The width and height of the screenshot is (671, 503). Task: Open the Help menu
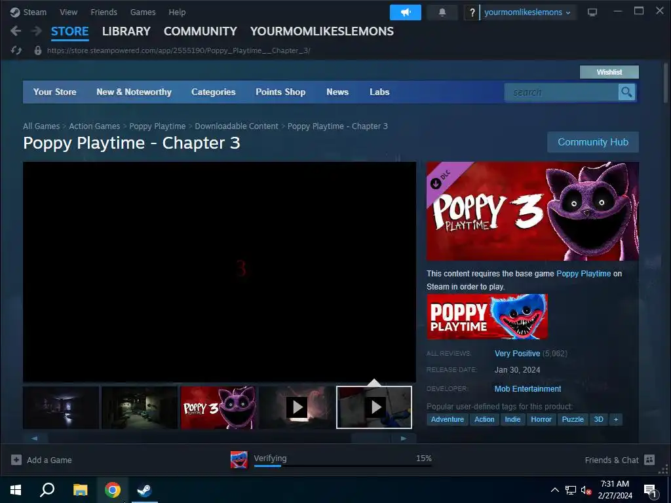[177, 12]
